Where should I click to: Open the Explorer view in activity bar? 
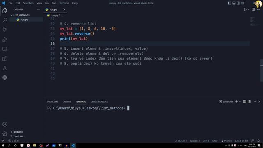coord(5,11)
